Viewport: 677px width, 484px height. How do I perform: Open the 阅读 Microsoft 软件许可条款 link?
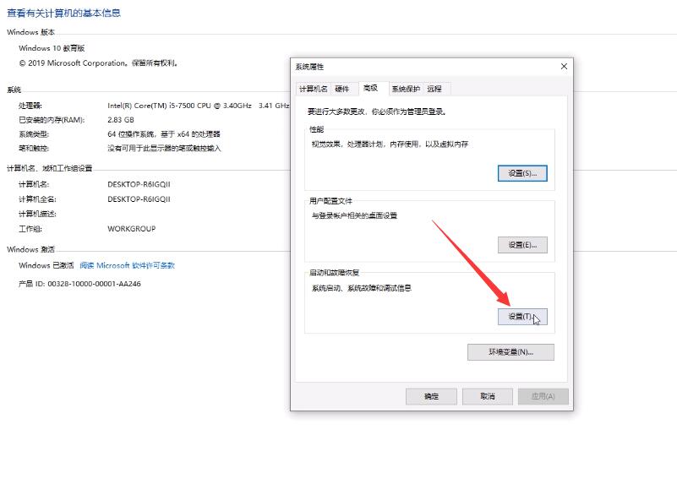pos(128,266)
